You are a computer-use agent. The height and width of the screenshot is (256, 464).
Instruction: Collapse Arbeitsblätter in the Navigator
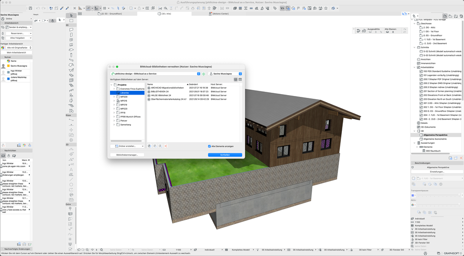click(x=415, y=67)
